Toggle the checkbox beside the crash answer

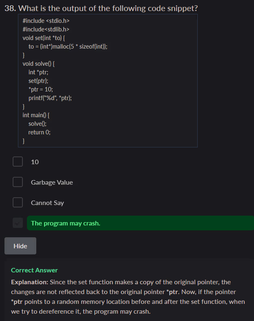point(18,223)
